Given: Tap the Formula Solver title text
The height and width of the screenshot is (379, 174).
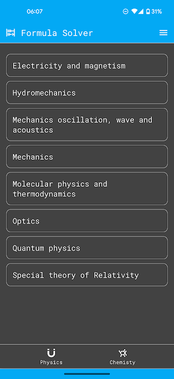Looking at the screenshot, I should coord(57,33).
